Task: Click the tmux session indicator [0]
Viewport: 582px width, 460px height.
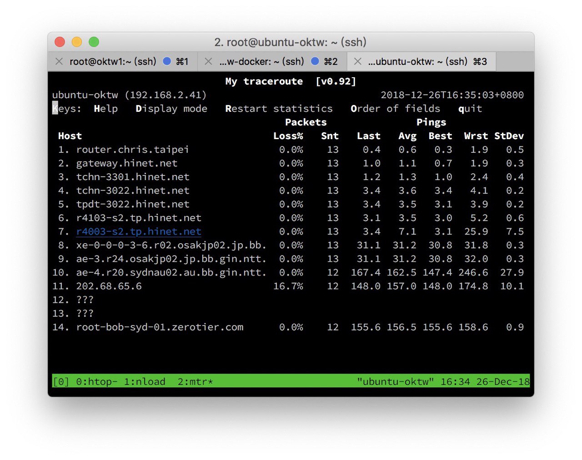Action: 61,382
